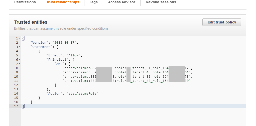Image resolution: width=256 pixels, height=126 pixels.
Task: Click the closing brace on line 17
Action: click(x=23, y=106)
